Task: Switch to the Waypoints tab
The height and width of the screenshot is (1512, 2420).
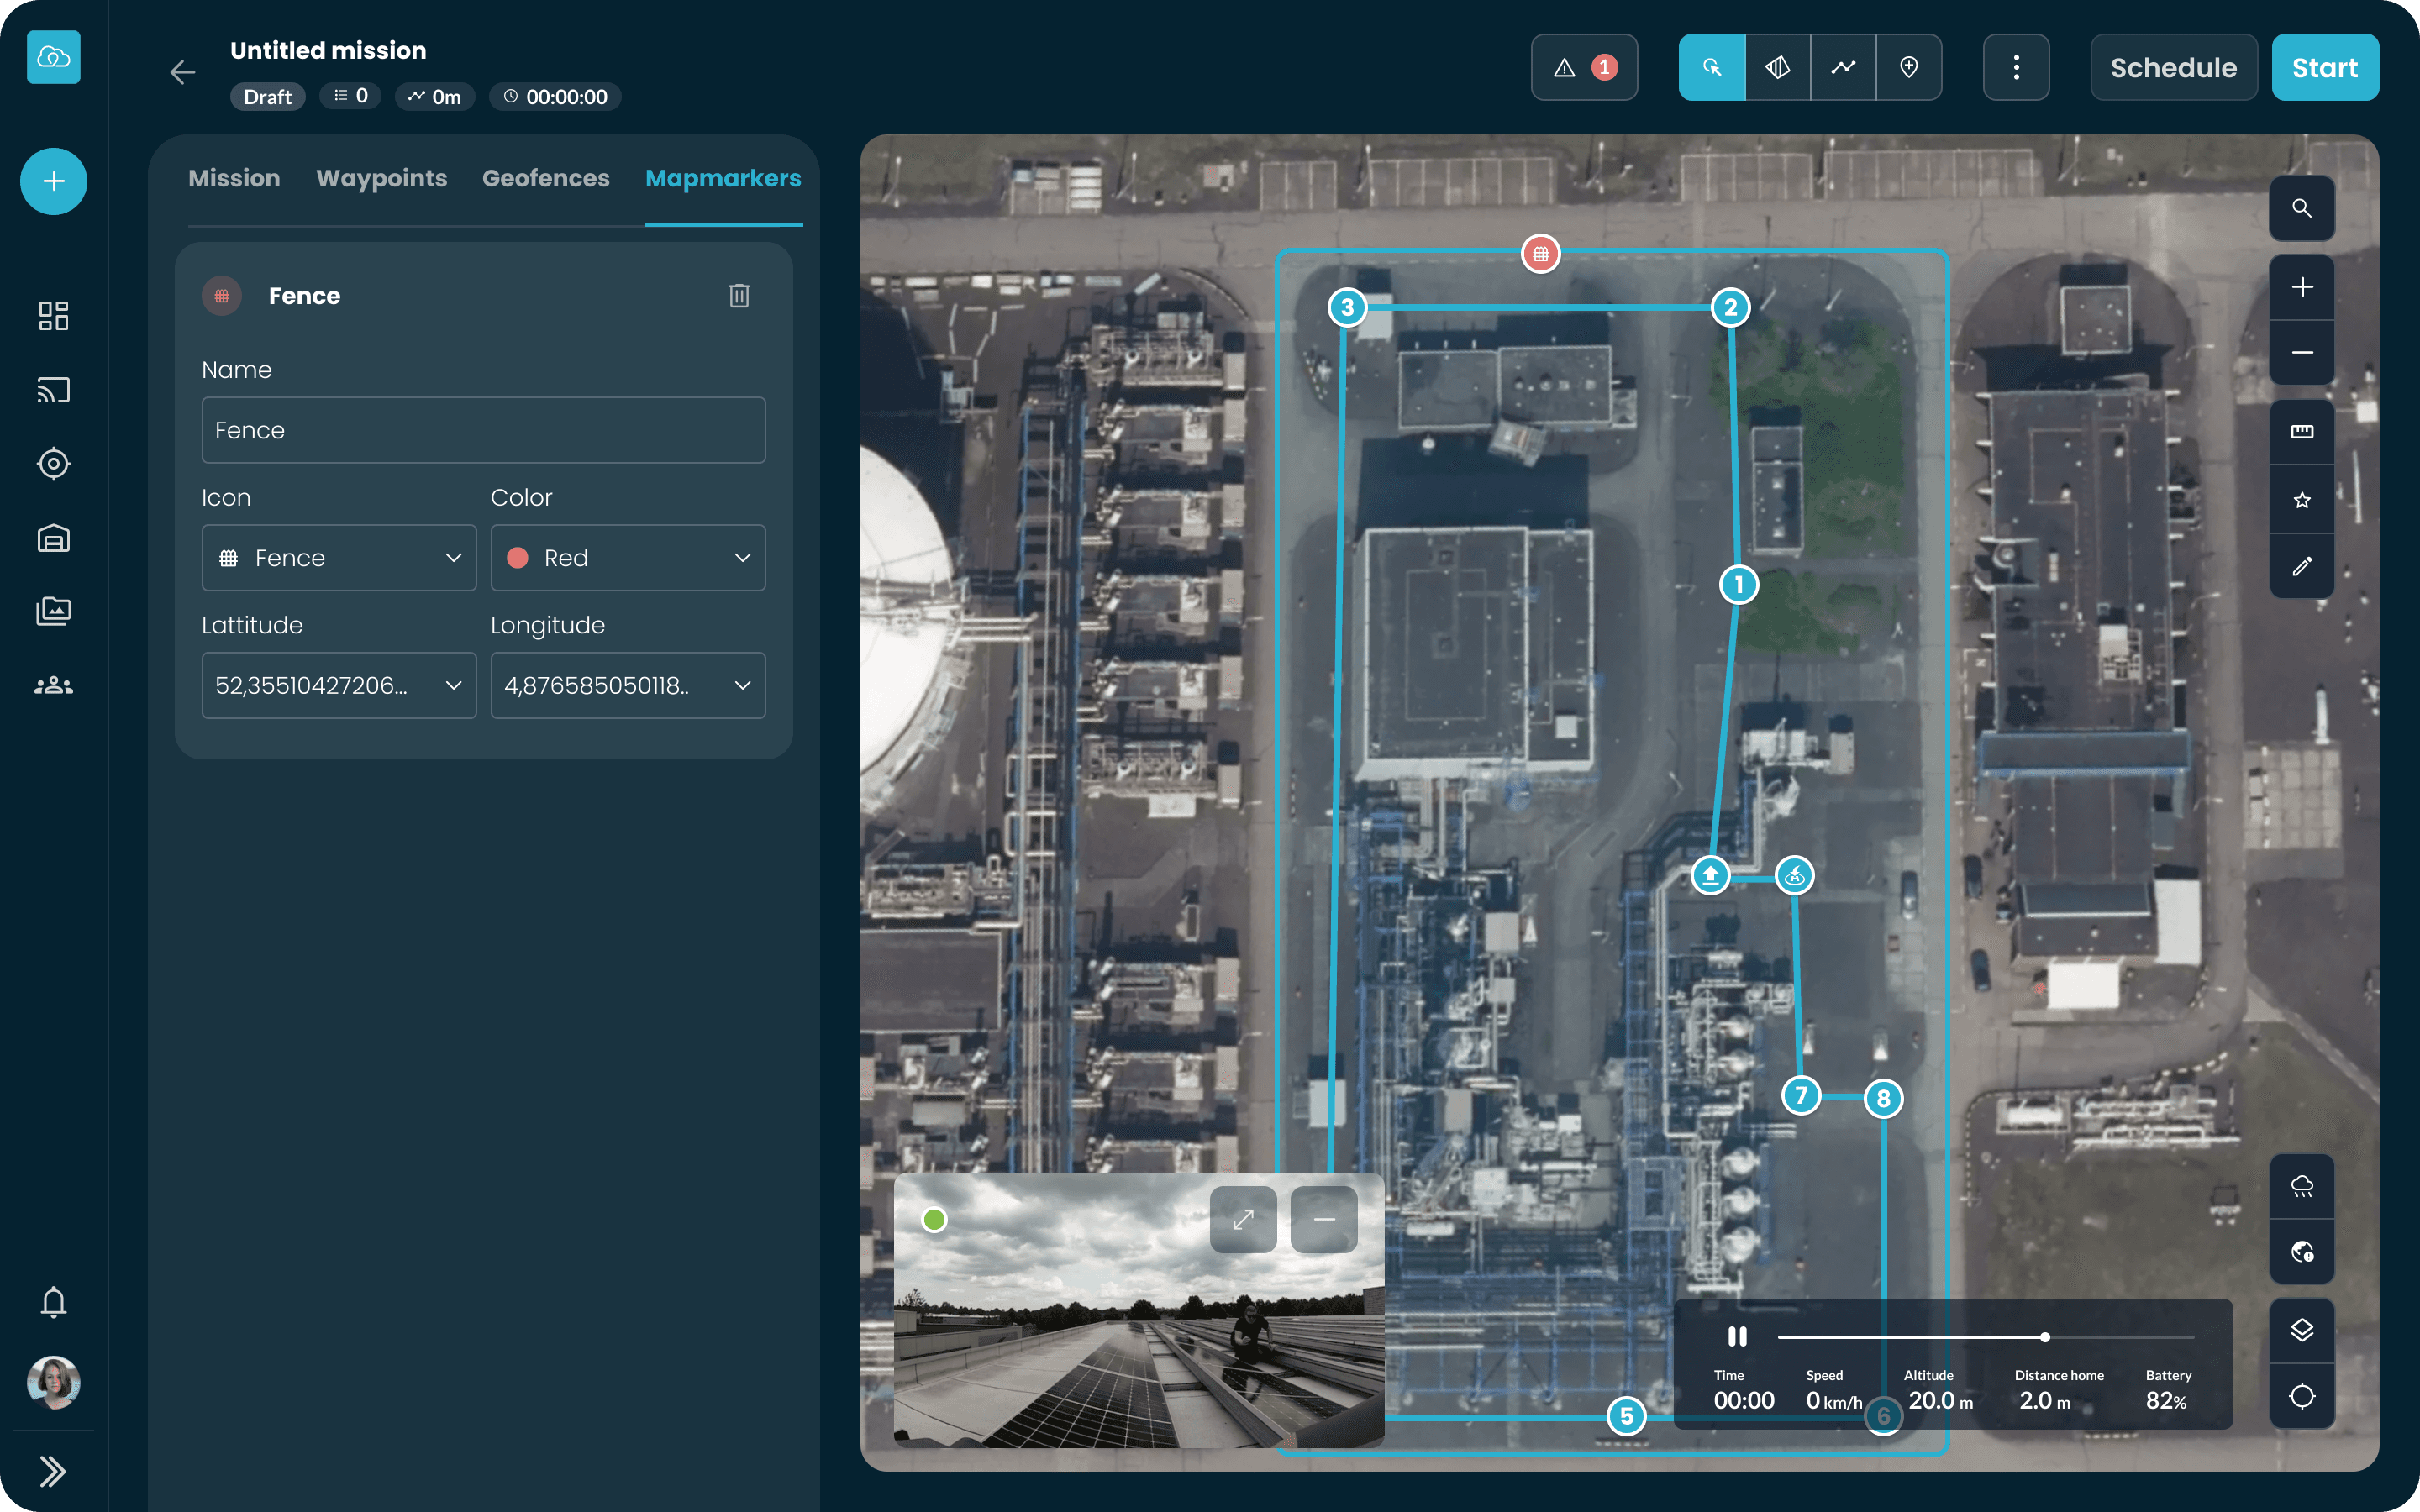Action: pyautogui.click(x=381, y=178)
